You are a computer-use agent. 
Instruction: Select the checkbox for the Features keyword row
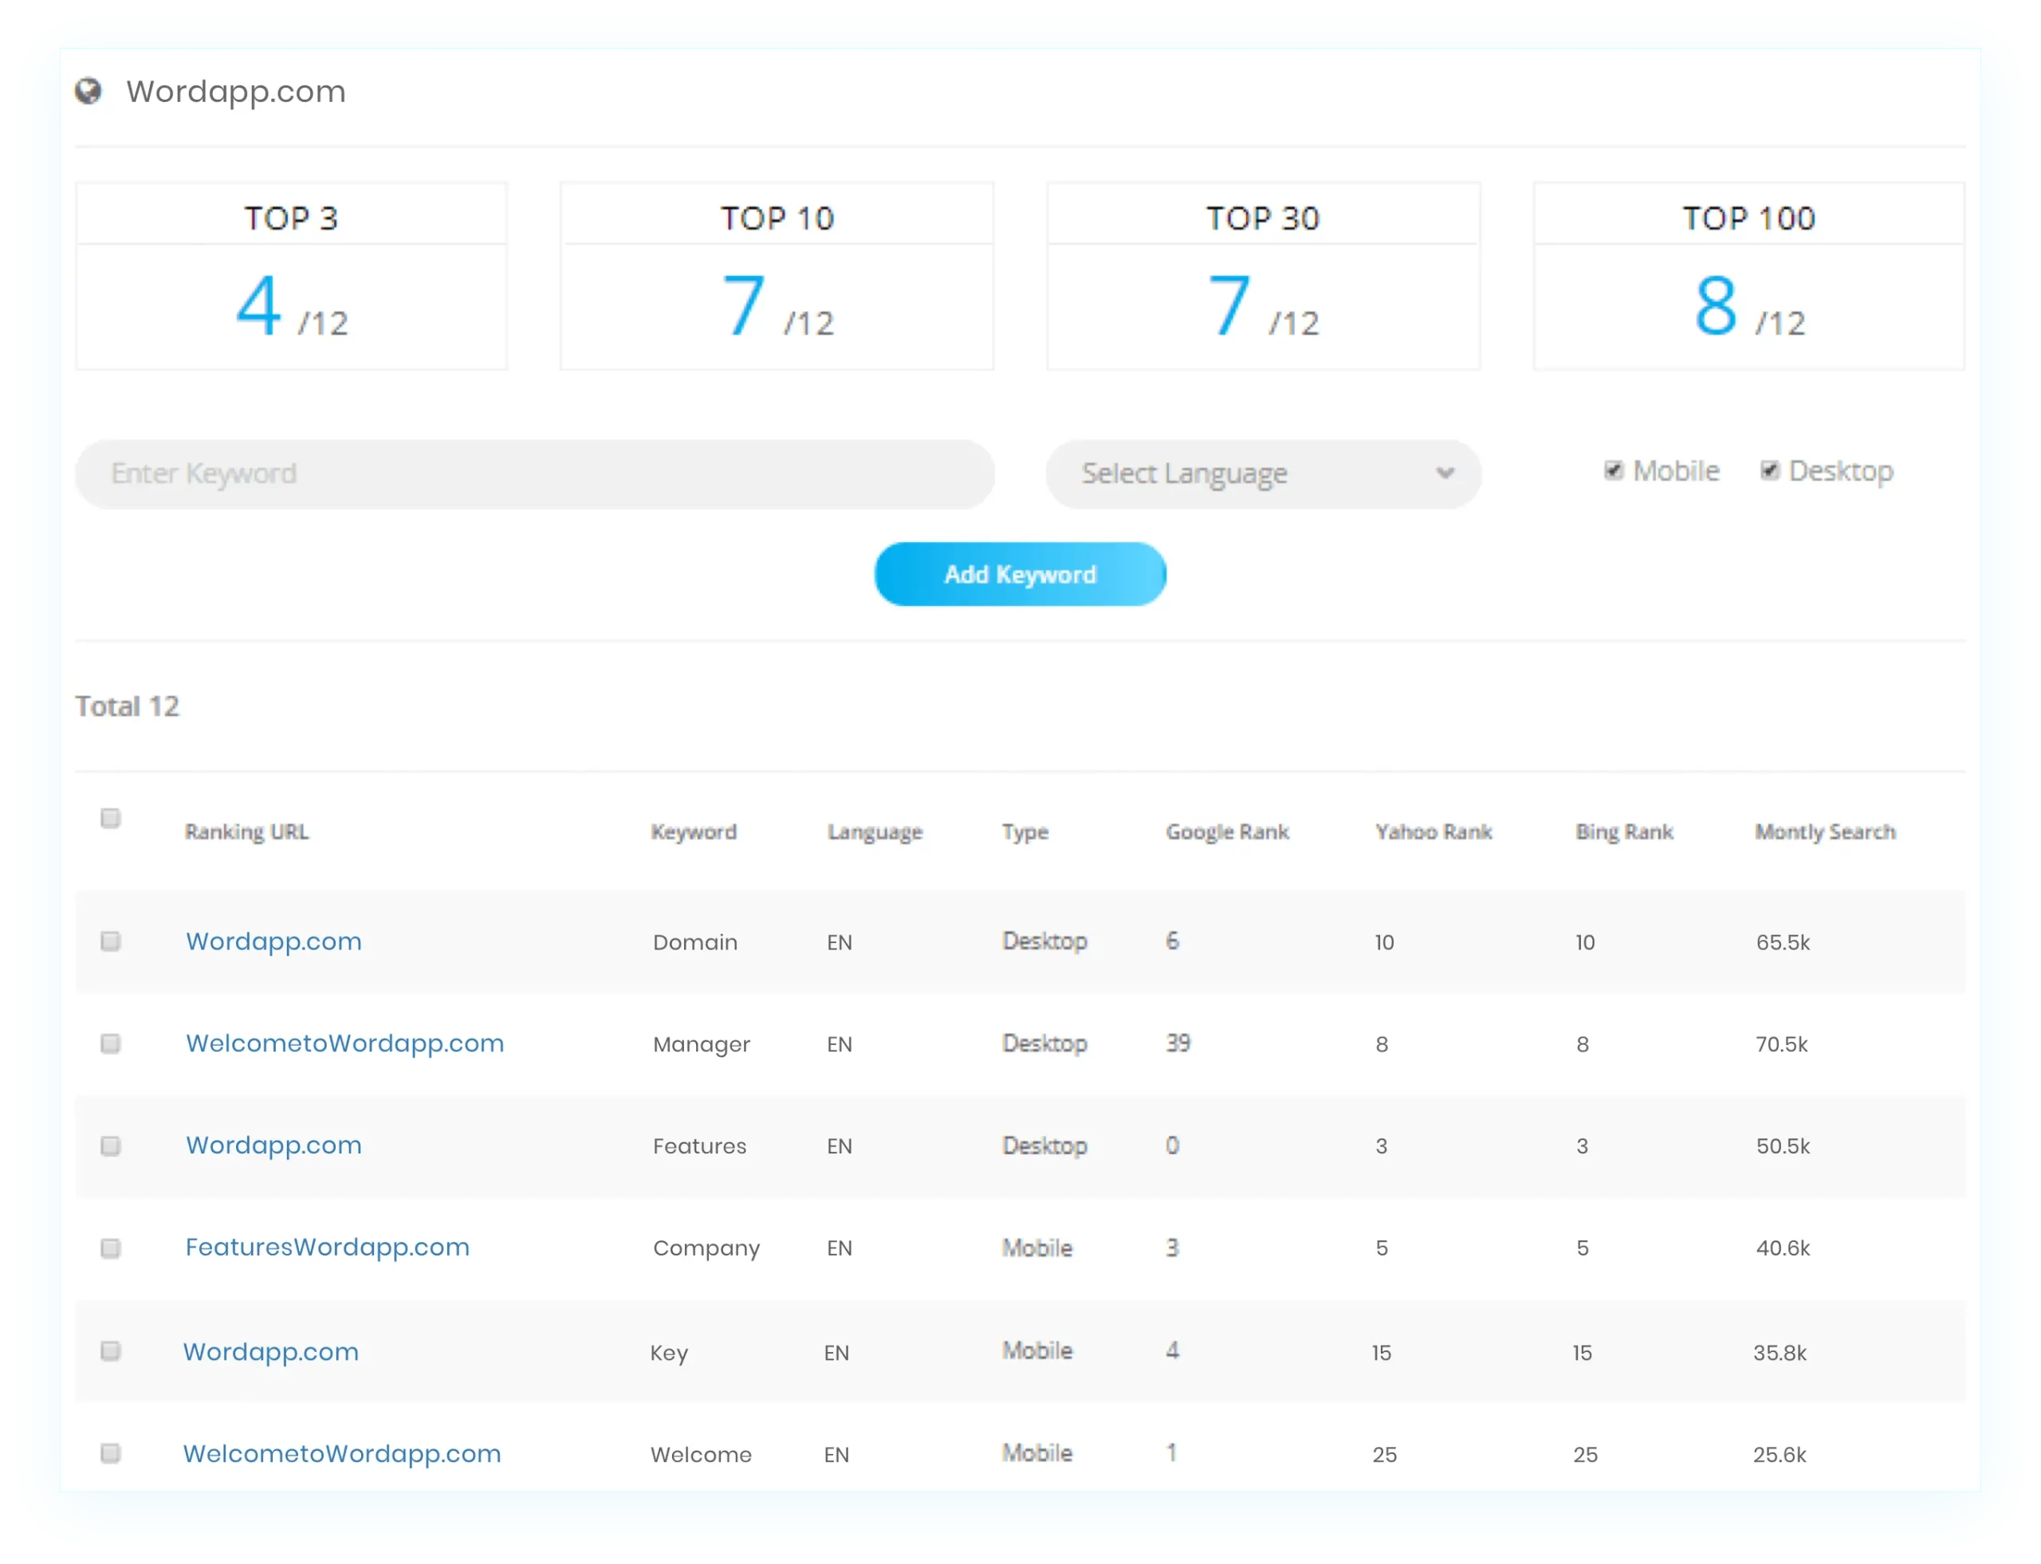click(x=111, y=1146)
